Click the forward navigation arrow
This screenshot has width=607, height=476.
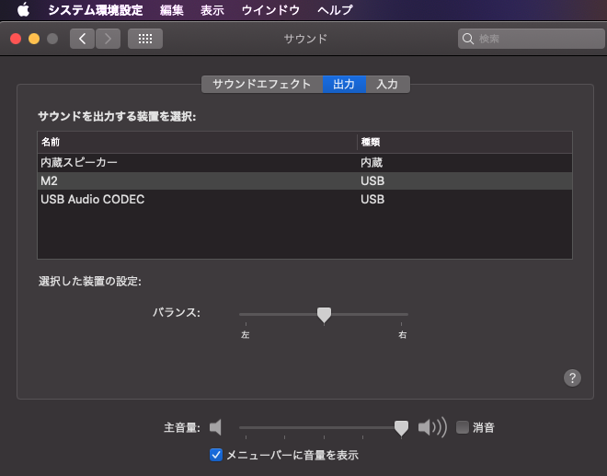(109, 39)
